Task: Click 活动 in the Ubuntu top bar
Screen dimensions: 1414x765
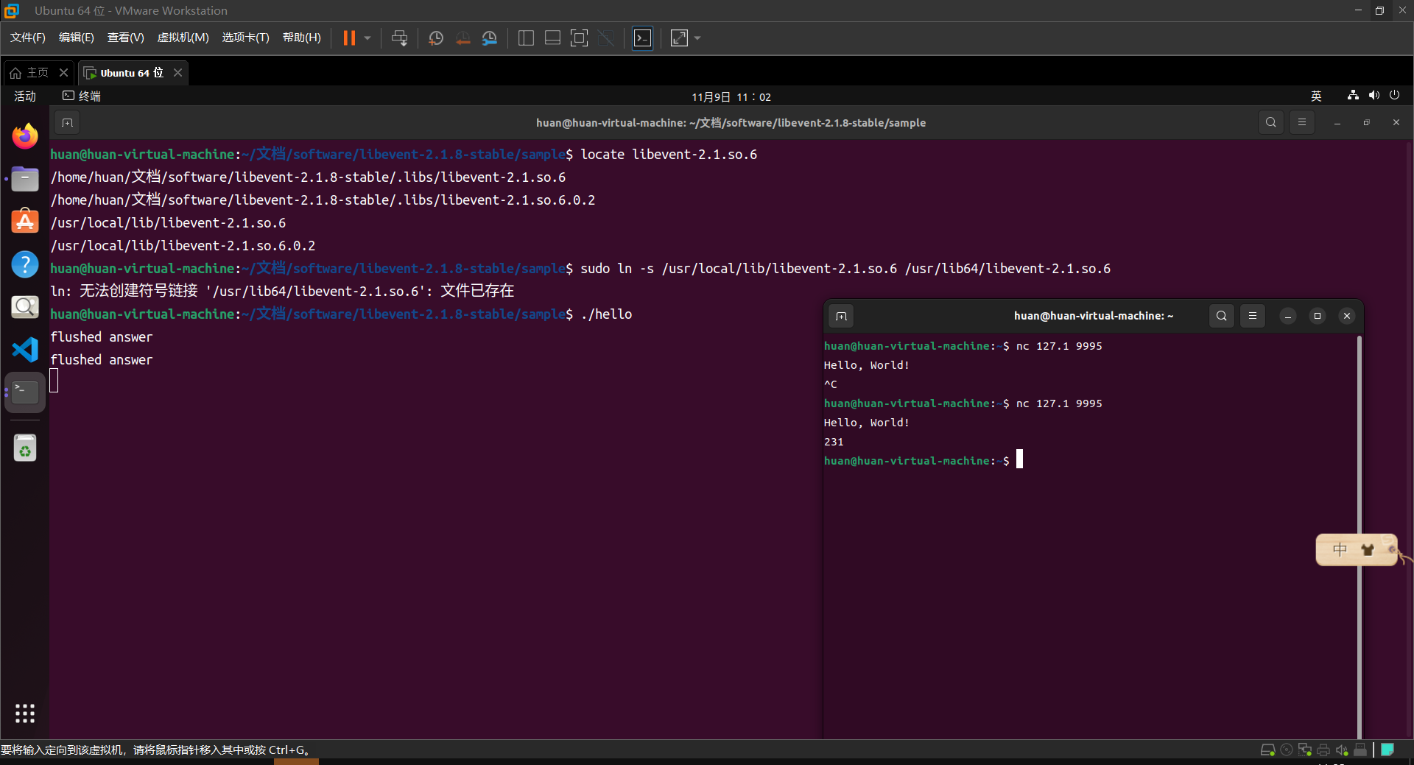Action: coord(24,96)
